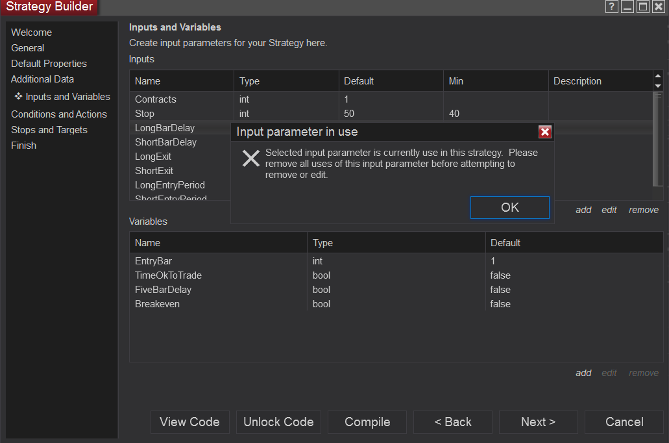The image size is (669, 443).
Task: Edit the selected input parameter
Action: coord(609,210)
